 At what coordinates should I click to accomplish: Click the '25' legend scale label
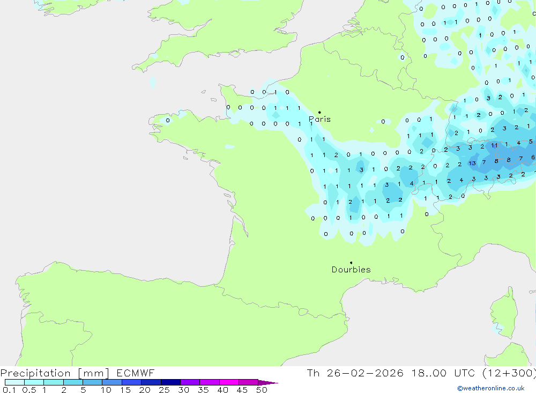pos(164,390)
